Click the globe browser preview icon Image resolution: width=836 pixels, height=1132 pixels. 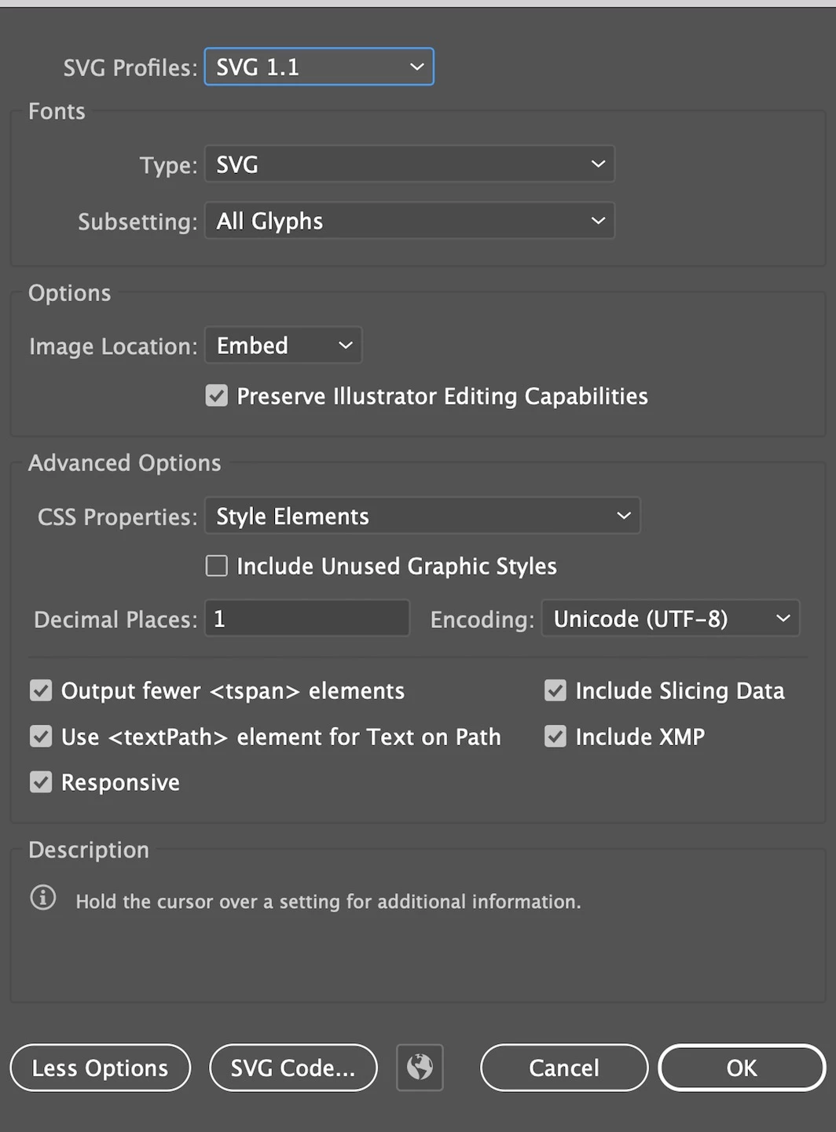pyautogui.click(x=420, y=1068)
